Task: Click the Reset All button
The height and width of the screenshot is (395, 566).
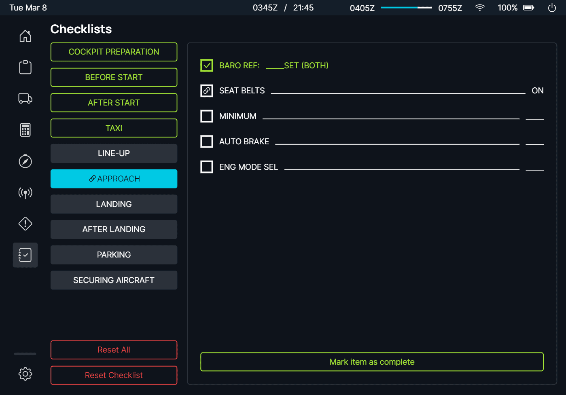Action: [x=114, y=350]
